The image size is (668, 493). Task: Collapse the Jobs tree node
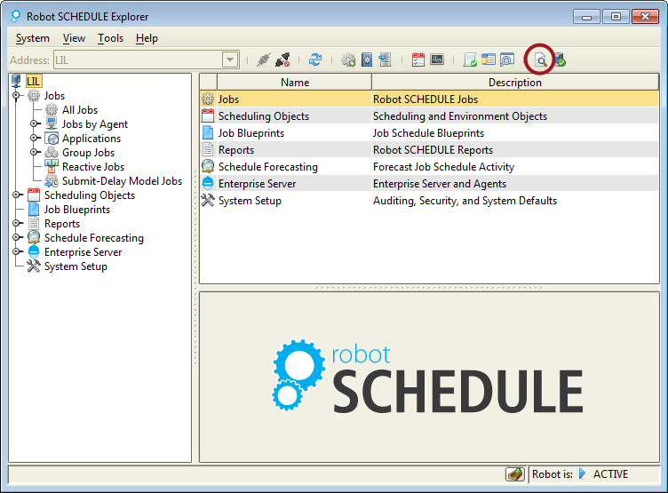click(17, 96)
